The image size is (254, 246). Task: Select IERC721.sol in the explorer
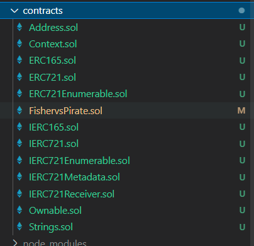[53, 144]
